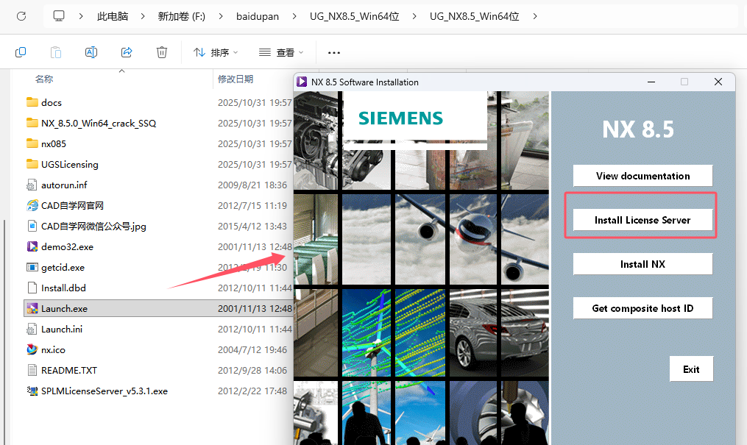Click the date 2015/4/12 13:43

click(252, 226)
